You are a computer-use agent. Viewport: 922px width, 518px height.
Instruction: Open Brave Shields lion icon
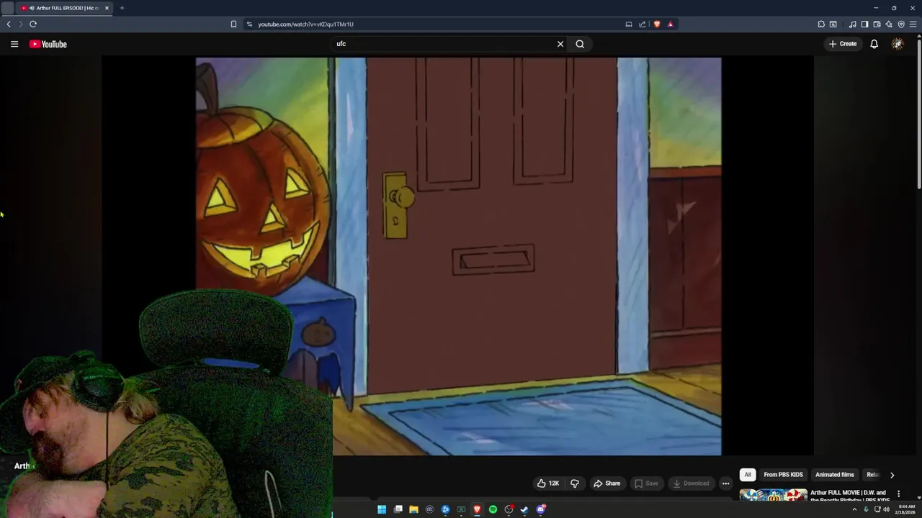pos(657,24)
